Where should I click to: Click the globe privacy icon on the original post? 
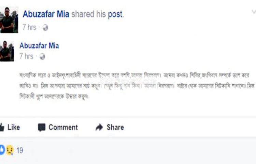pyautogui.click(x=42, y=57)
